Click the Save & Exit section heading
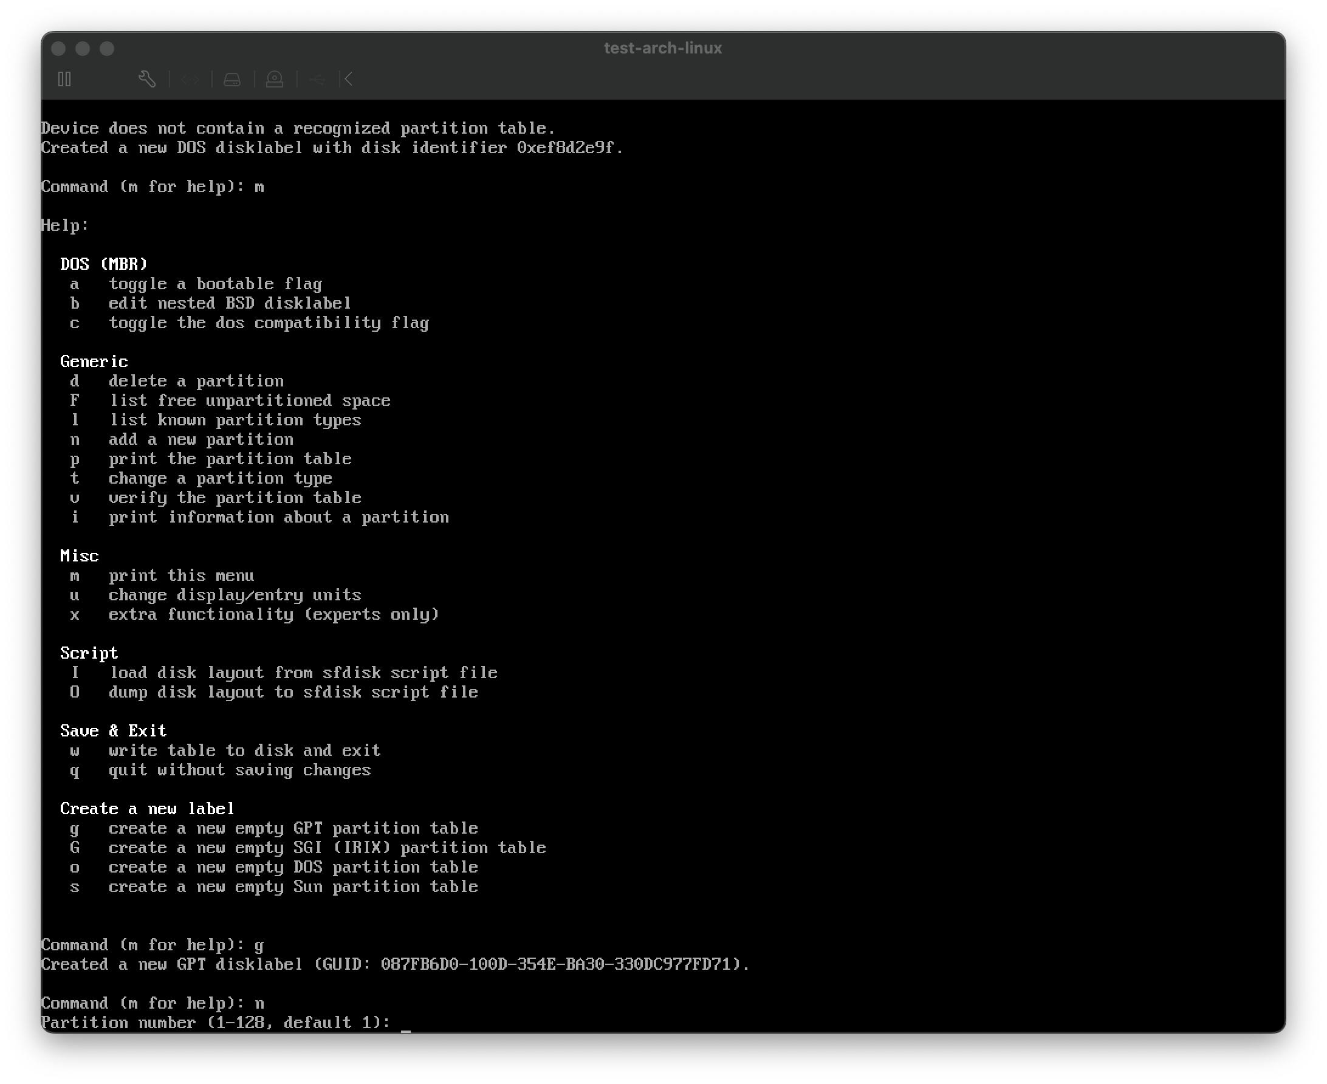Image resolution: width=1327 pixels, height=1084 pixels. 112,730
